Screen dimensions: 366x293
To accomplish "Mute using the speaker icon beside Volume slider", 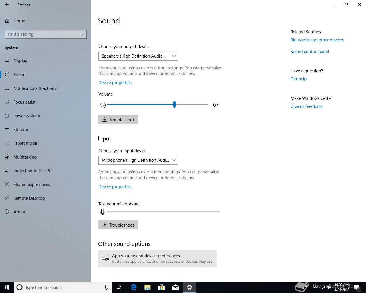I will point(102,105).
